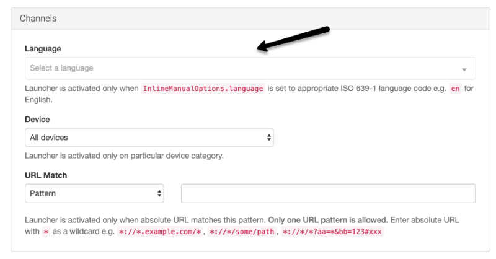Open the Select a language dropdown
The image size is (496, 259).
[x=250, y=68]
